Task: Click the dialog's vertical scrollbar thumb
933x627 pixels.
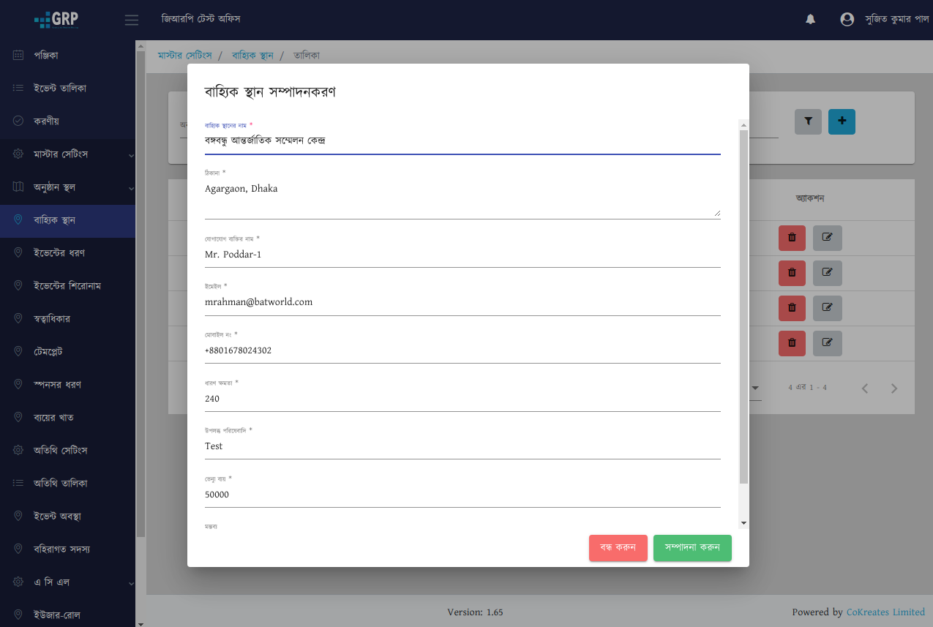Action: click(x=743, y=307)
